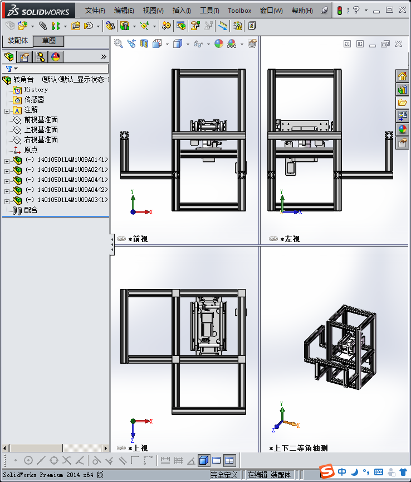Open the ConfigurationManager tab
Image resolution: width=411 pixels, height=482 pixels.
click(x=40, y=56)
